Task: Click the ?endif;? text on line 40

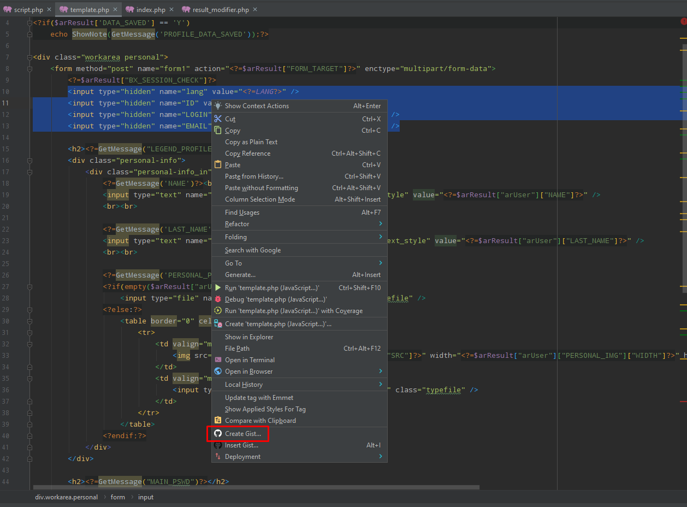Action: coord(125,436)
